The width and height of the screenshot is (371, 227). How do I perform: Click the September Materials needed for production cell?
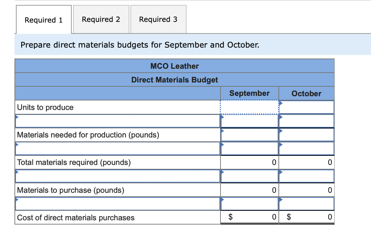(249, 135)
